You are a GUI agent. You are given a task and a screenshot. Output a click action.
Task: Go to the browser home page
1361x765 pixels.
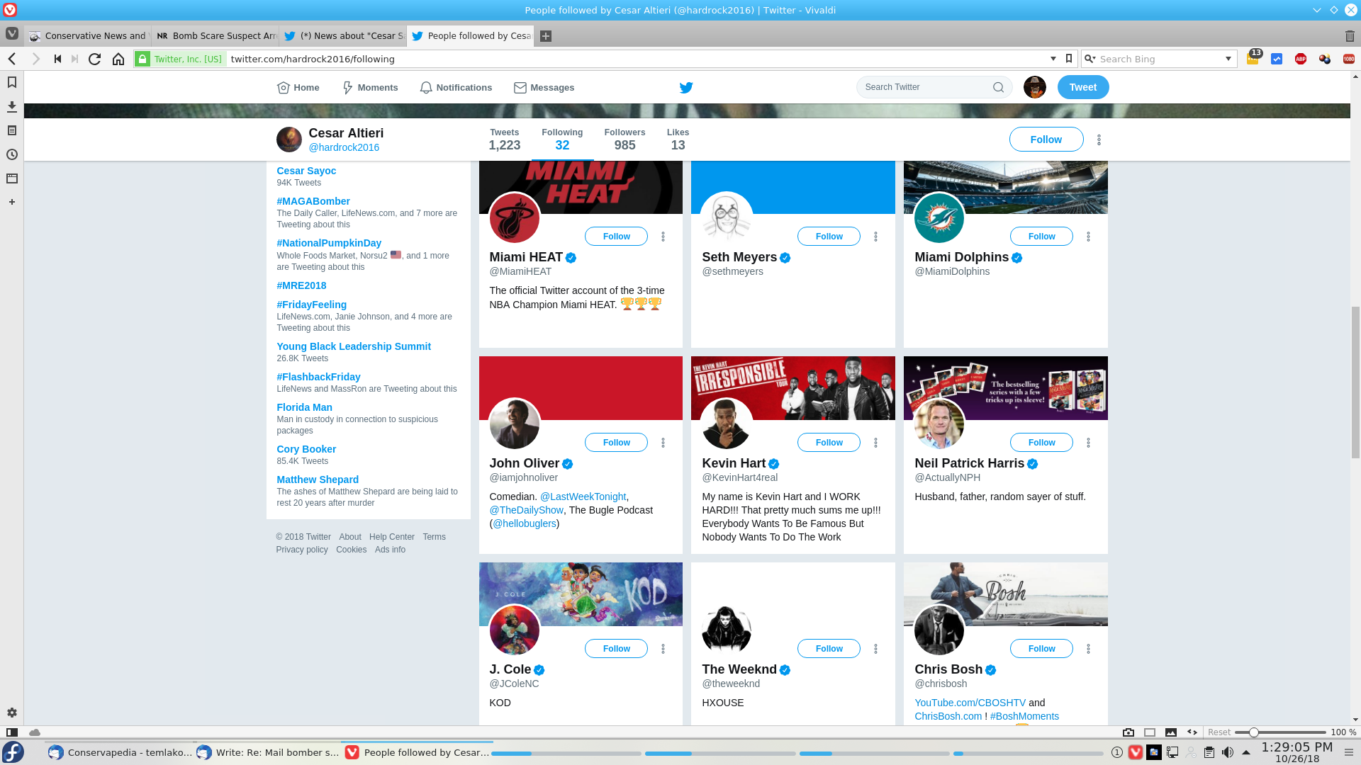coord(118,59)
